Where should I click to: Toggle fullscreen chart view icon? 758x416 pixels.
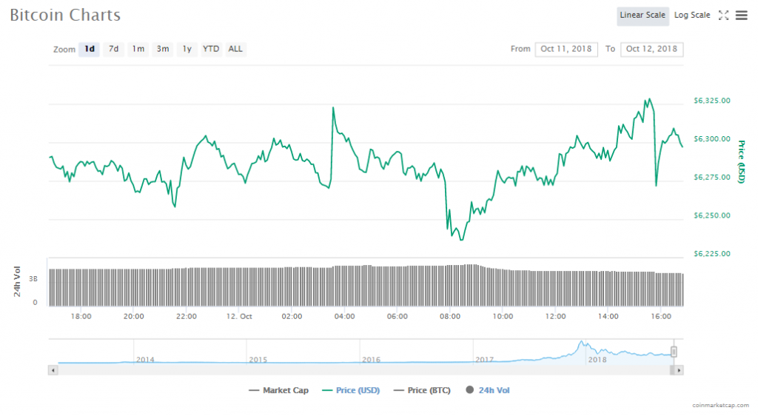[723, 16]
